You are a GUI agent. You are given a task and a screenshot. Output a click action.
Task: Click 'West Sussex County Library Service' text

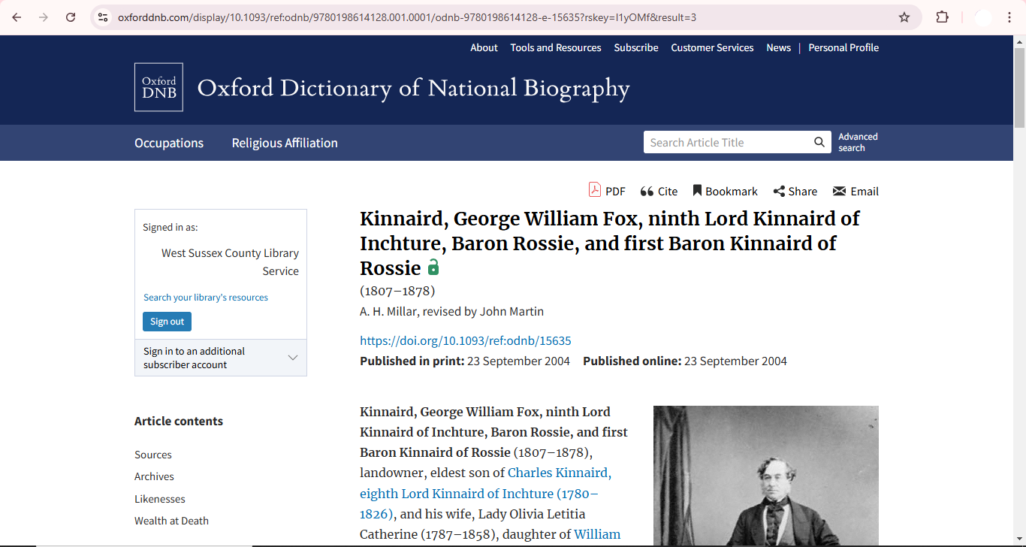click(230, 262)
